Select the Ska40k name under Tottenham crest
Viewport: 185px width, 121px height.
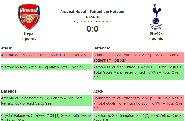coord(156,33)
